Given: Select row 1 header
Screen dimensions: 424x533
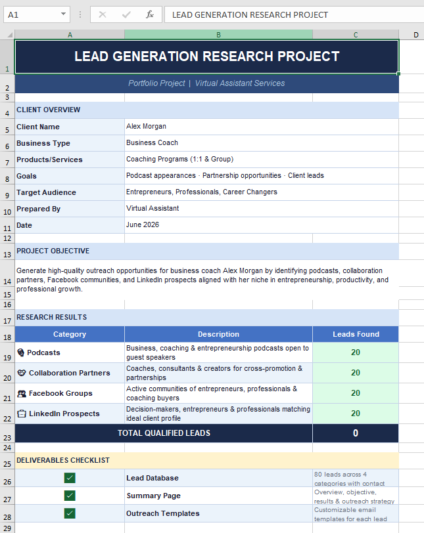Looking at the screenshot, I should pos(7,56).
